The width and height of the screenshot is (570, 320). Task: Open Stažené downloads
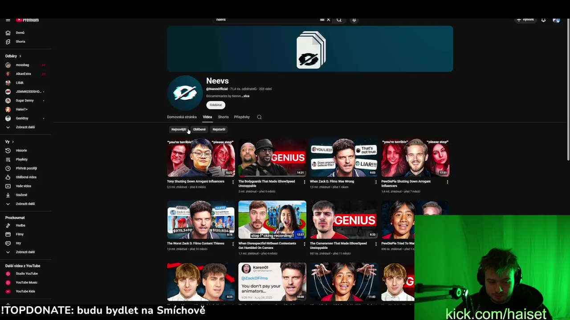(x=26, y=195)
